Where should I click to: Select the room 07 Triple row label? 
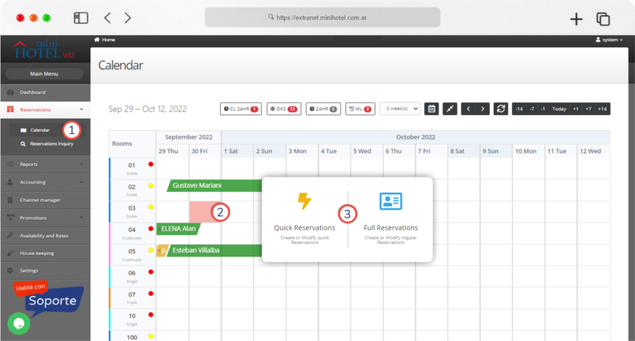pyautogui.click(x=132, y=298)
